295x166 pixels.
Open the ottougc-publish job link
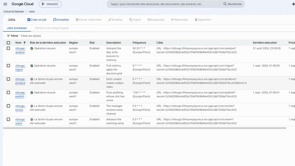[20, 94]
